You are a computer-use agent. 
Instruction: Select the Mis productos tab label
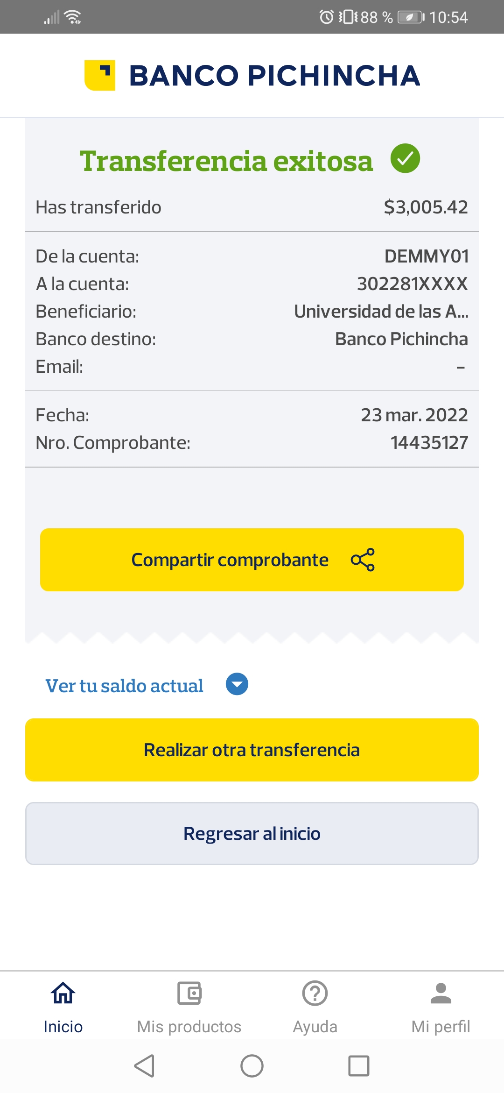[189, 1027]
